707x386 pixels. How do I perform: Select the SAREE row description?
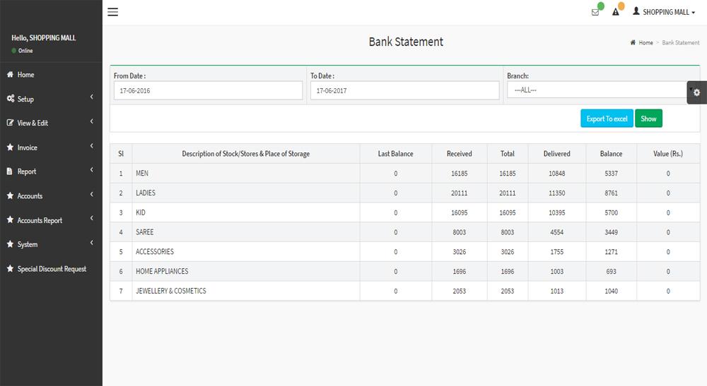tap(145, 232)
